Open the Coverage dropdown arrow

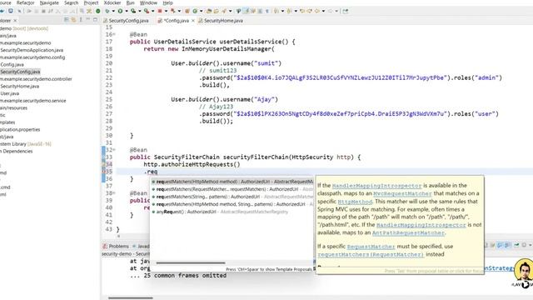(x=139, y=11)
